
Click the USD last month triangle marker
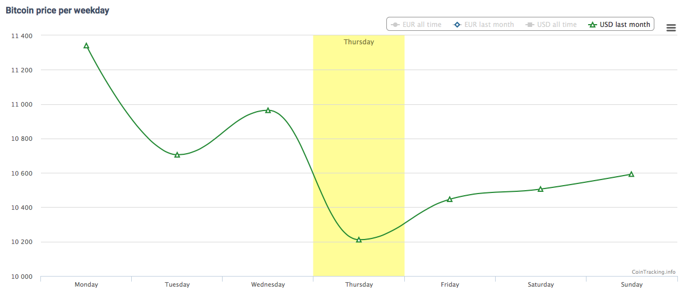click(592, 25)
